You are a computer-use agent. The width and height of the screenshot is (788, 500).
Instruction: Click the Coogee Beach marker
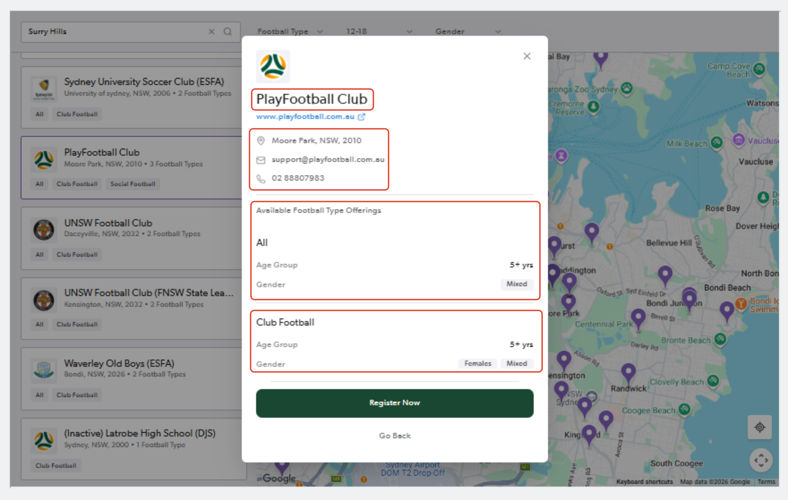coord(684,410)
